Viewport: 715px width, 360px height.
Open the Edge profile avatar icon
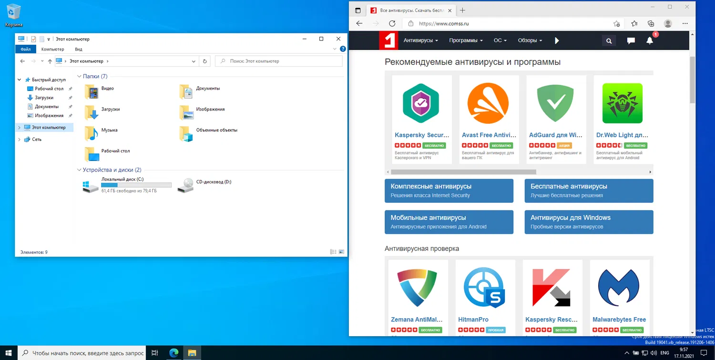click(668, 23)
